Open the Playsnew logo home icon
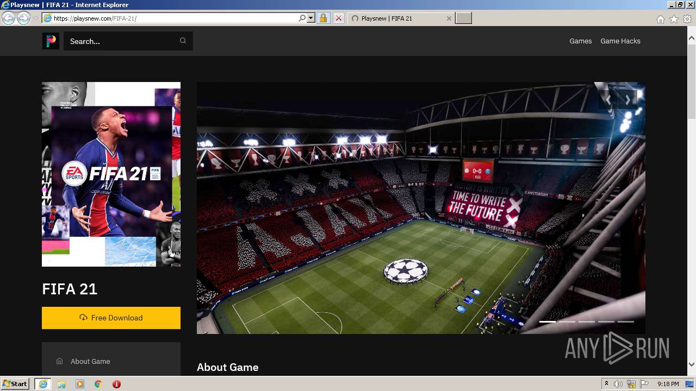This screenshot has width=696, height=391. [51, 41]
